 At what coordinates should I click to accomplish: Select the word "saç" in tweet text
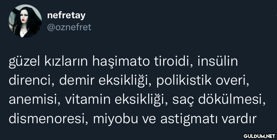pos(184,100)
